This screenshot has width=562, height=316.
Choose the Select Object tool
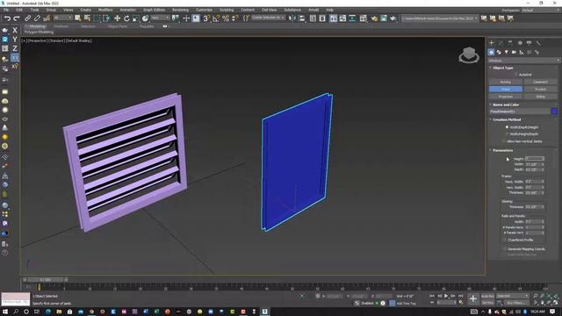click(78, 18)
